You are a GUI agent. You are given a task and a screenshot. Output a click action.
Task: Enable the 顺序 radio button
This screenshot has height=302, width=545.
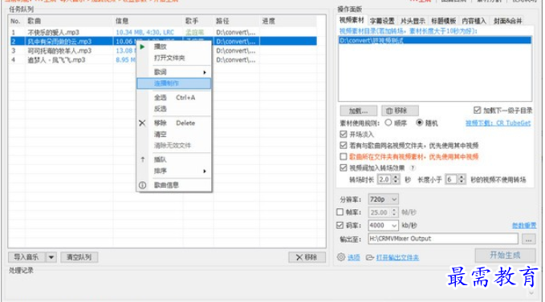tap(388, 123)
